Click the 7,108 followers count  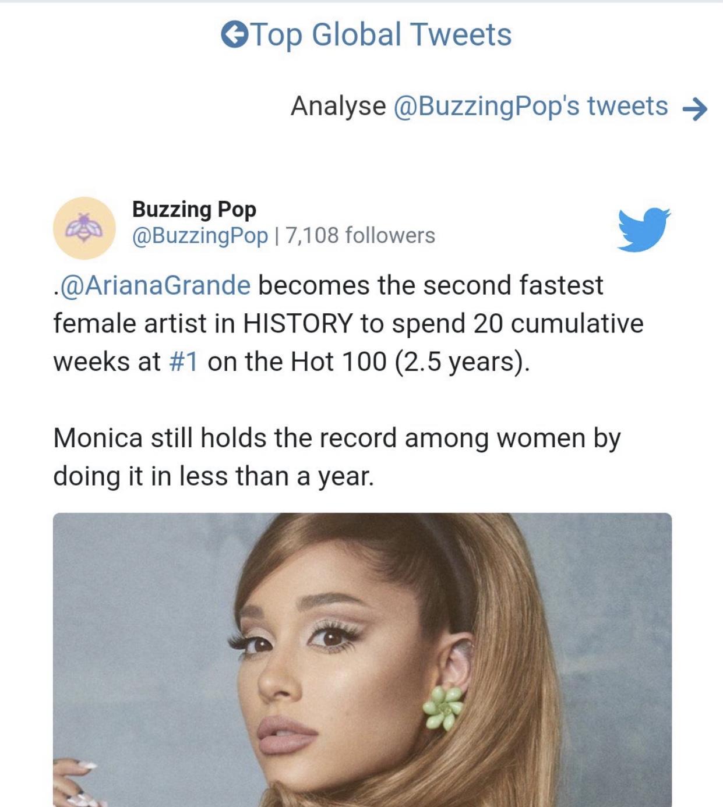coord(360,236)
